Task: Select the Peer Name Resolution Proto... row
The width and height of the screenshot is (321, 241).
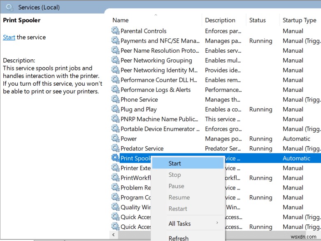Action: point(160,51)
